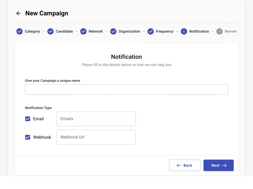Select the Notification step label
This screenshot has width=253, height=189.
[x=199, y=31]
